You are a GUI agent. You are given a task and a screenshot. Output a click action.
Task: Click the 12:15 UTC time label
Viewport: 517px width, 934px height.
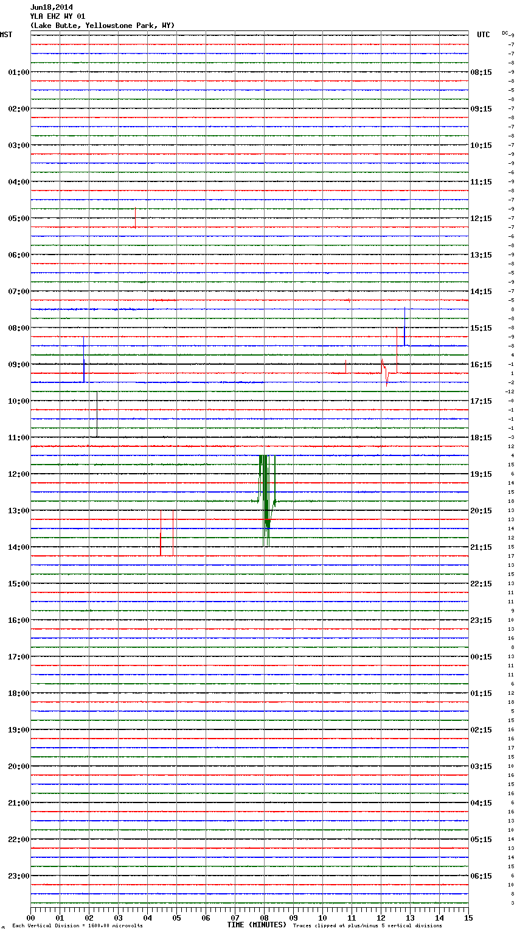click(x=481, y=219)
